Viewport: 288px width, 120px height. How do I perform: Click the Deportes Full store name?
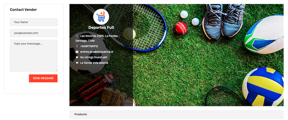(x=101, y=28)
